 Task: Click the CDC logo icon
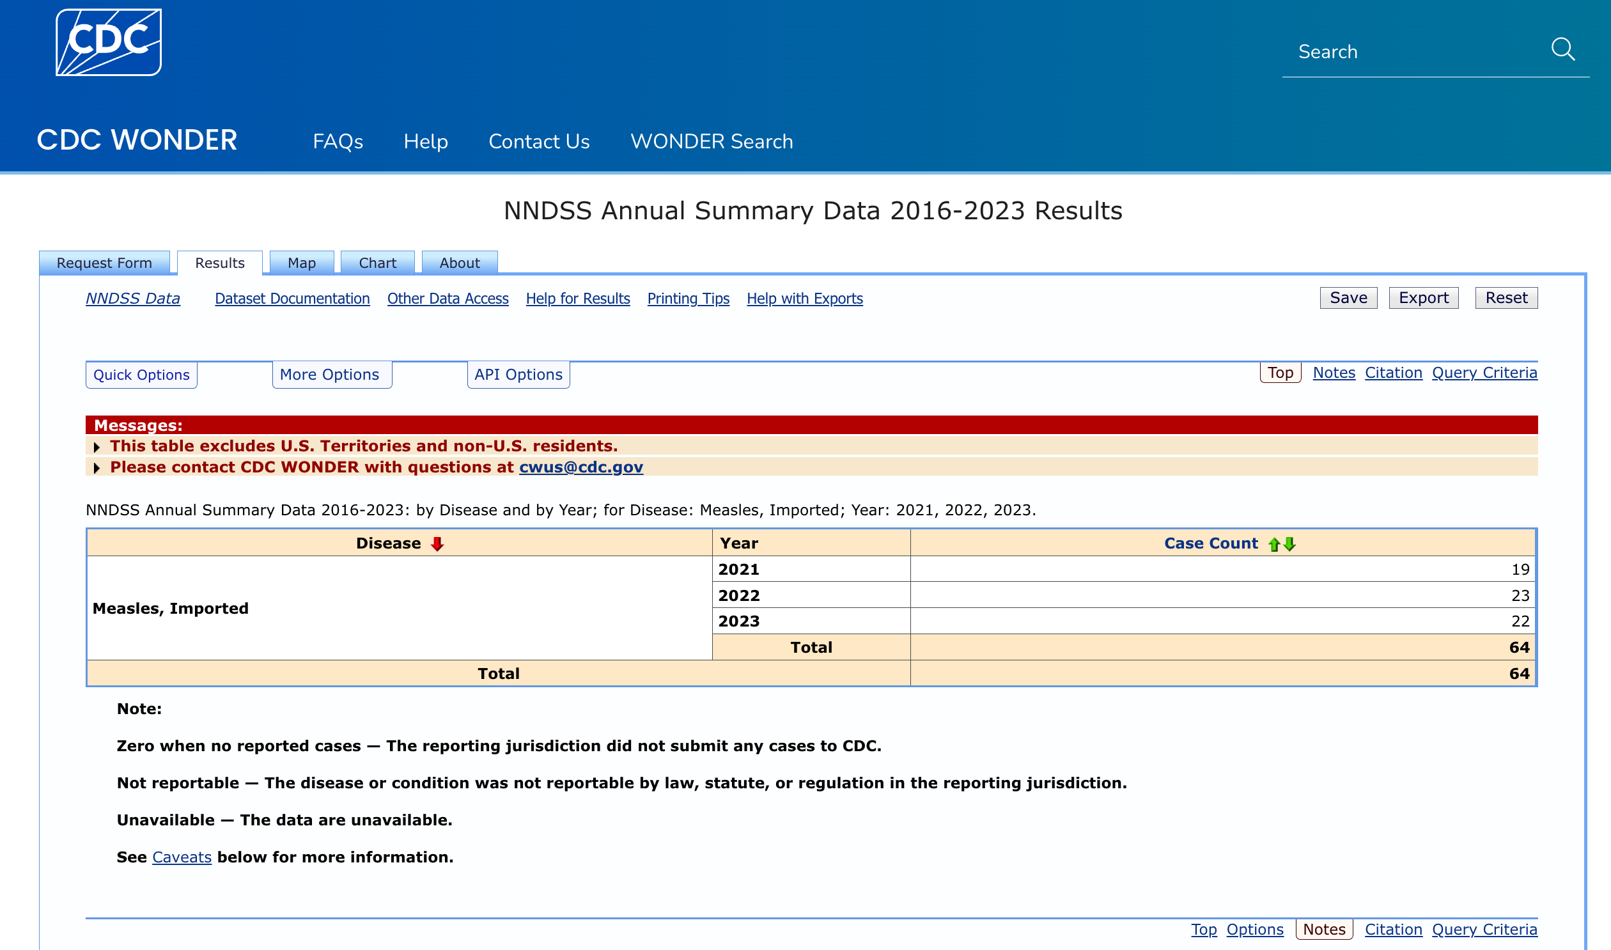(x=108, y=42)
